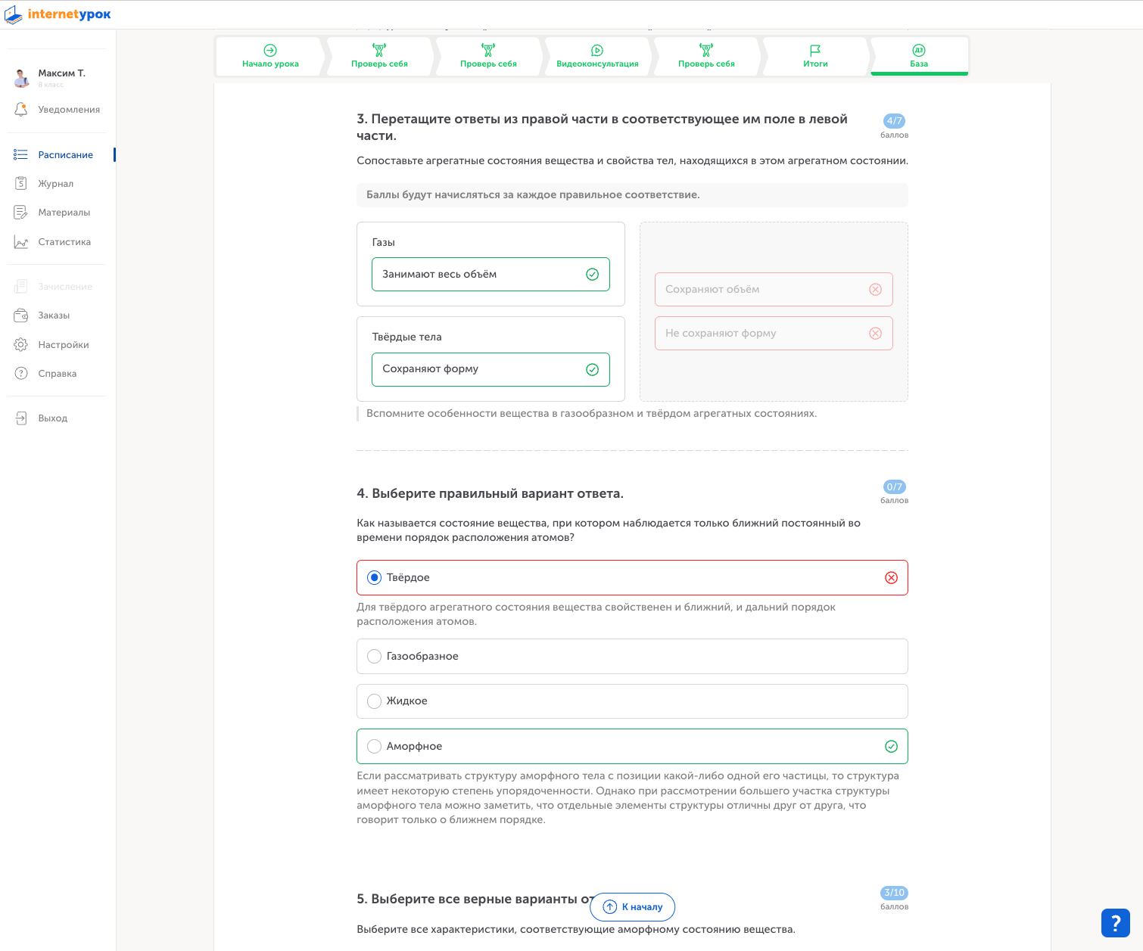Select the Твёрдое radio button
Viewport: 1143px width, 951px height.
(374, 578)
